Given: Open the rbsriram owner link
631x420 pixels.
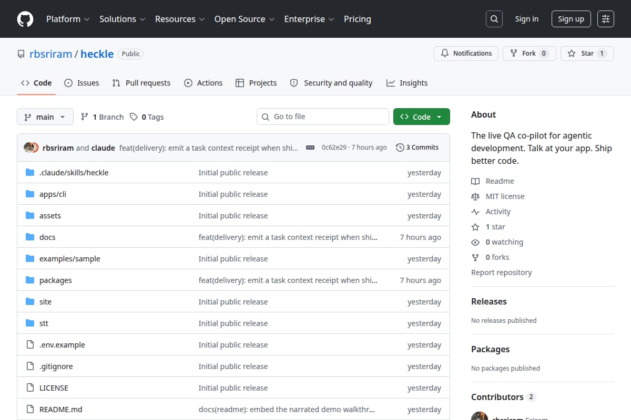Looking at the screenshot, I should coord(51,54).
